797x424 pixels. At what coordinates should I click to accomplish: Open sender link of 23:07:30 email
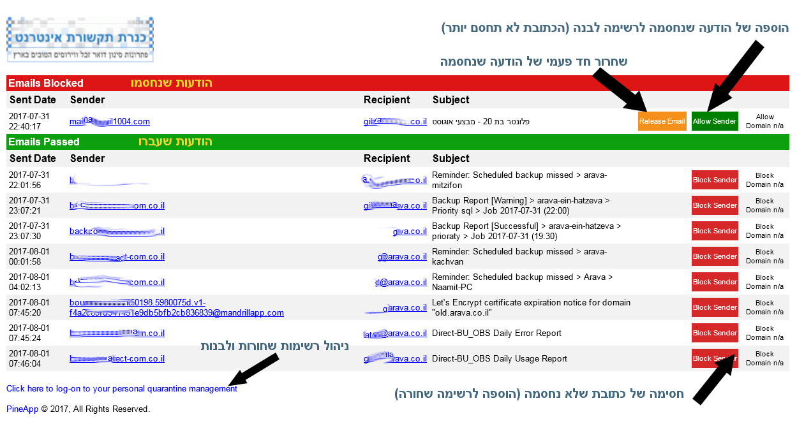coord(117,231)
